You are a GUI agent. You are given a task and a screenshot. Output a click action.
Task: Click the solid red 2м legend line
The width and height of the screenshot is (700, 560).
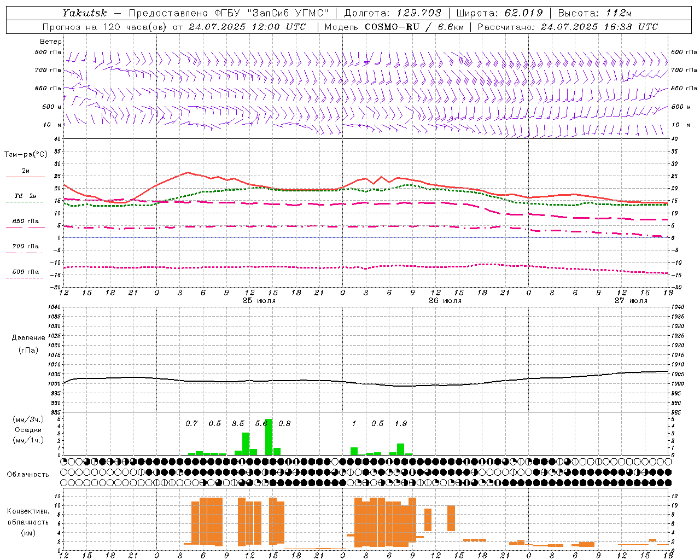25,177
